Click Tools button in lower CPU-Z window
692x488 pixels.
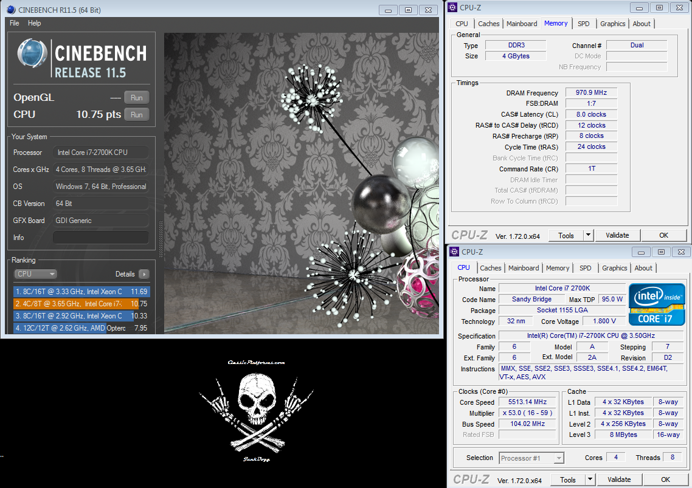point(567,479)
